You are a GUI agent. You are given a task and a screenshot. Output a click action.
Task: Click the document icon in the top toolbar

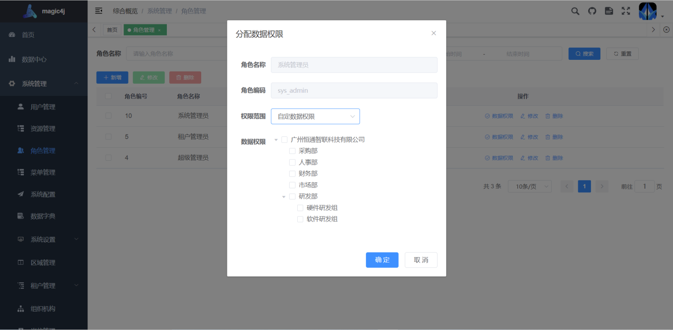point(608,11)
